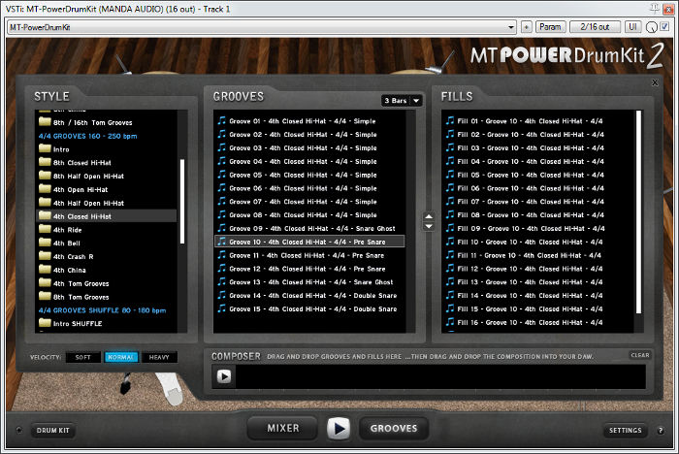
Task: Select the 4th Tom Grooves folder
Action: [74, 283]
